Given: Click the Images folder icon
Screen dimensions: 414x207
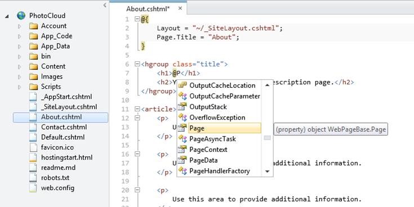Looking at the screenshot, I should coord(34,76).
